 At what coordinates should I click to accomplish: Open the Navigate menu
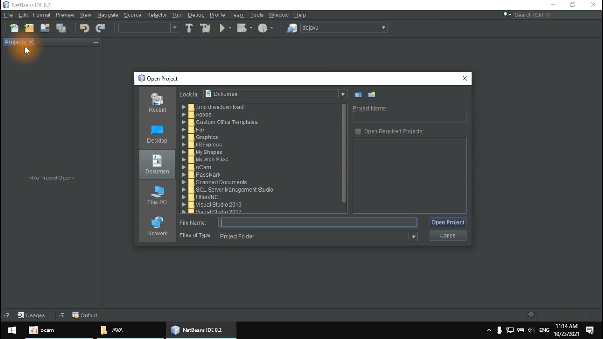tap(107, 15)
